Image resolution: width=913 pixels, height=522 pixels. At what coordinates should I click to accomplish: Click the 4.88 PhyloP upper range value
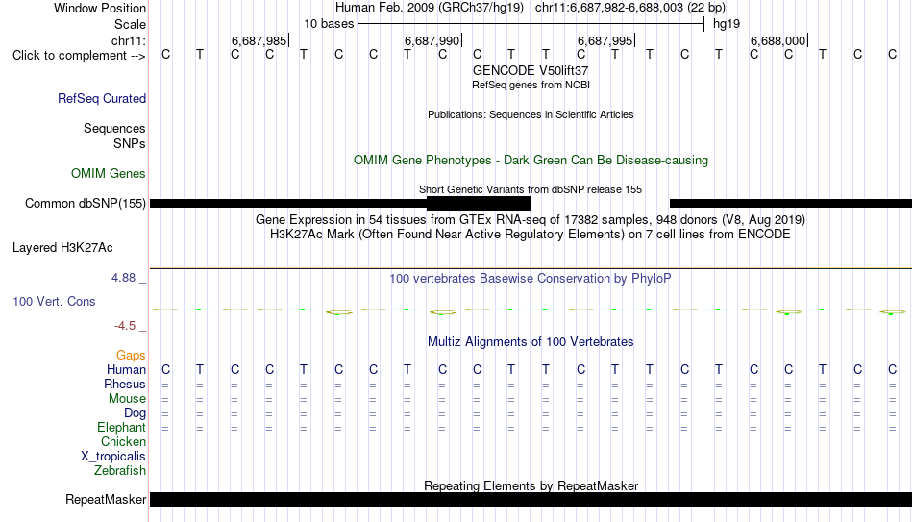coord(123,278)
